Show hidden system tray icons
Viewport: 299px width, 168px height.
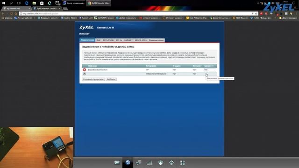click(258, 3)
